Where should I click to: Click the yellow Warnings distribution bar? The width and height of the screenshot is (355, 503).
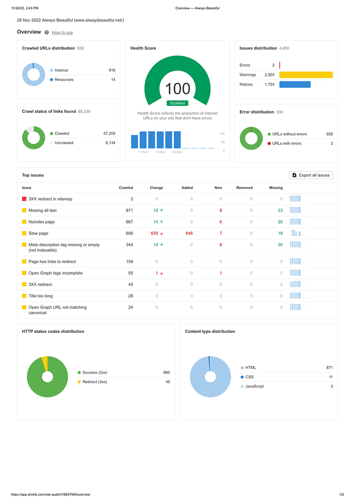[x=306, y=75]
